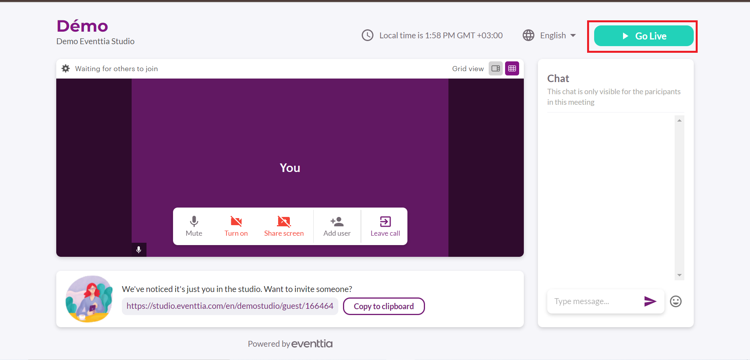Open the emoji picker in chat
750x360 pixels.
(x=675, y=301)
